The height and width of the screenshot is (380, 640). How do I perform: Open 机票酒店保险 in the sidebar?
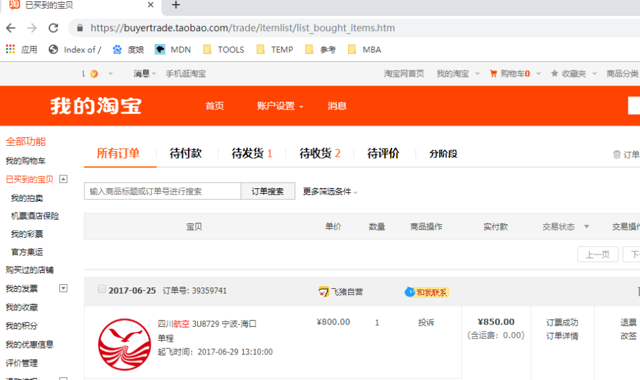(35, 216)
